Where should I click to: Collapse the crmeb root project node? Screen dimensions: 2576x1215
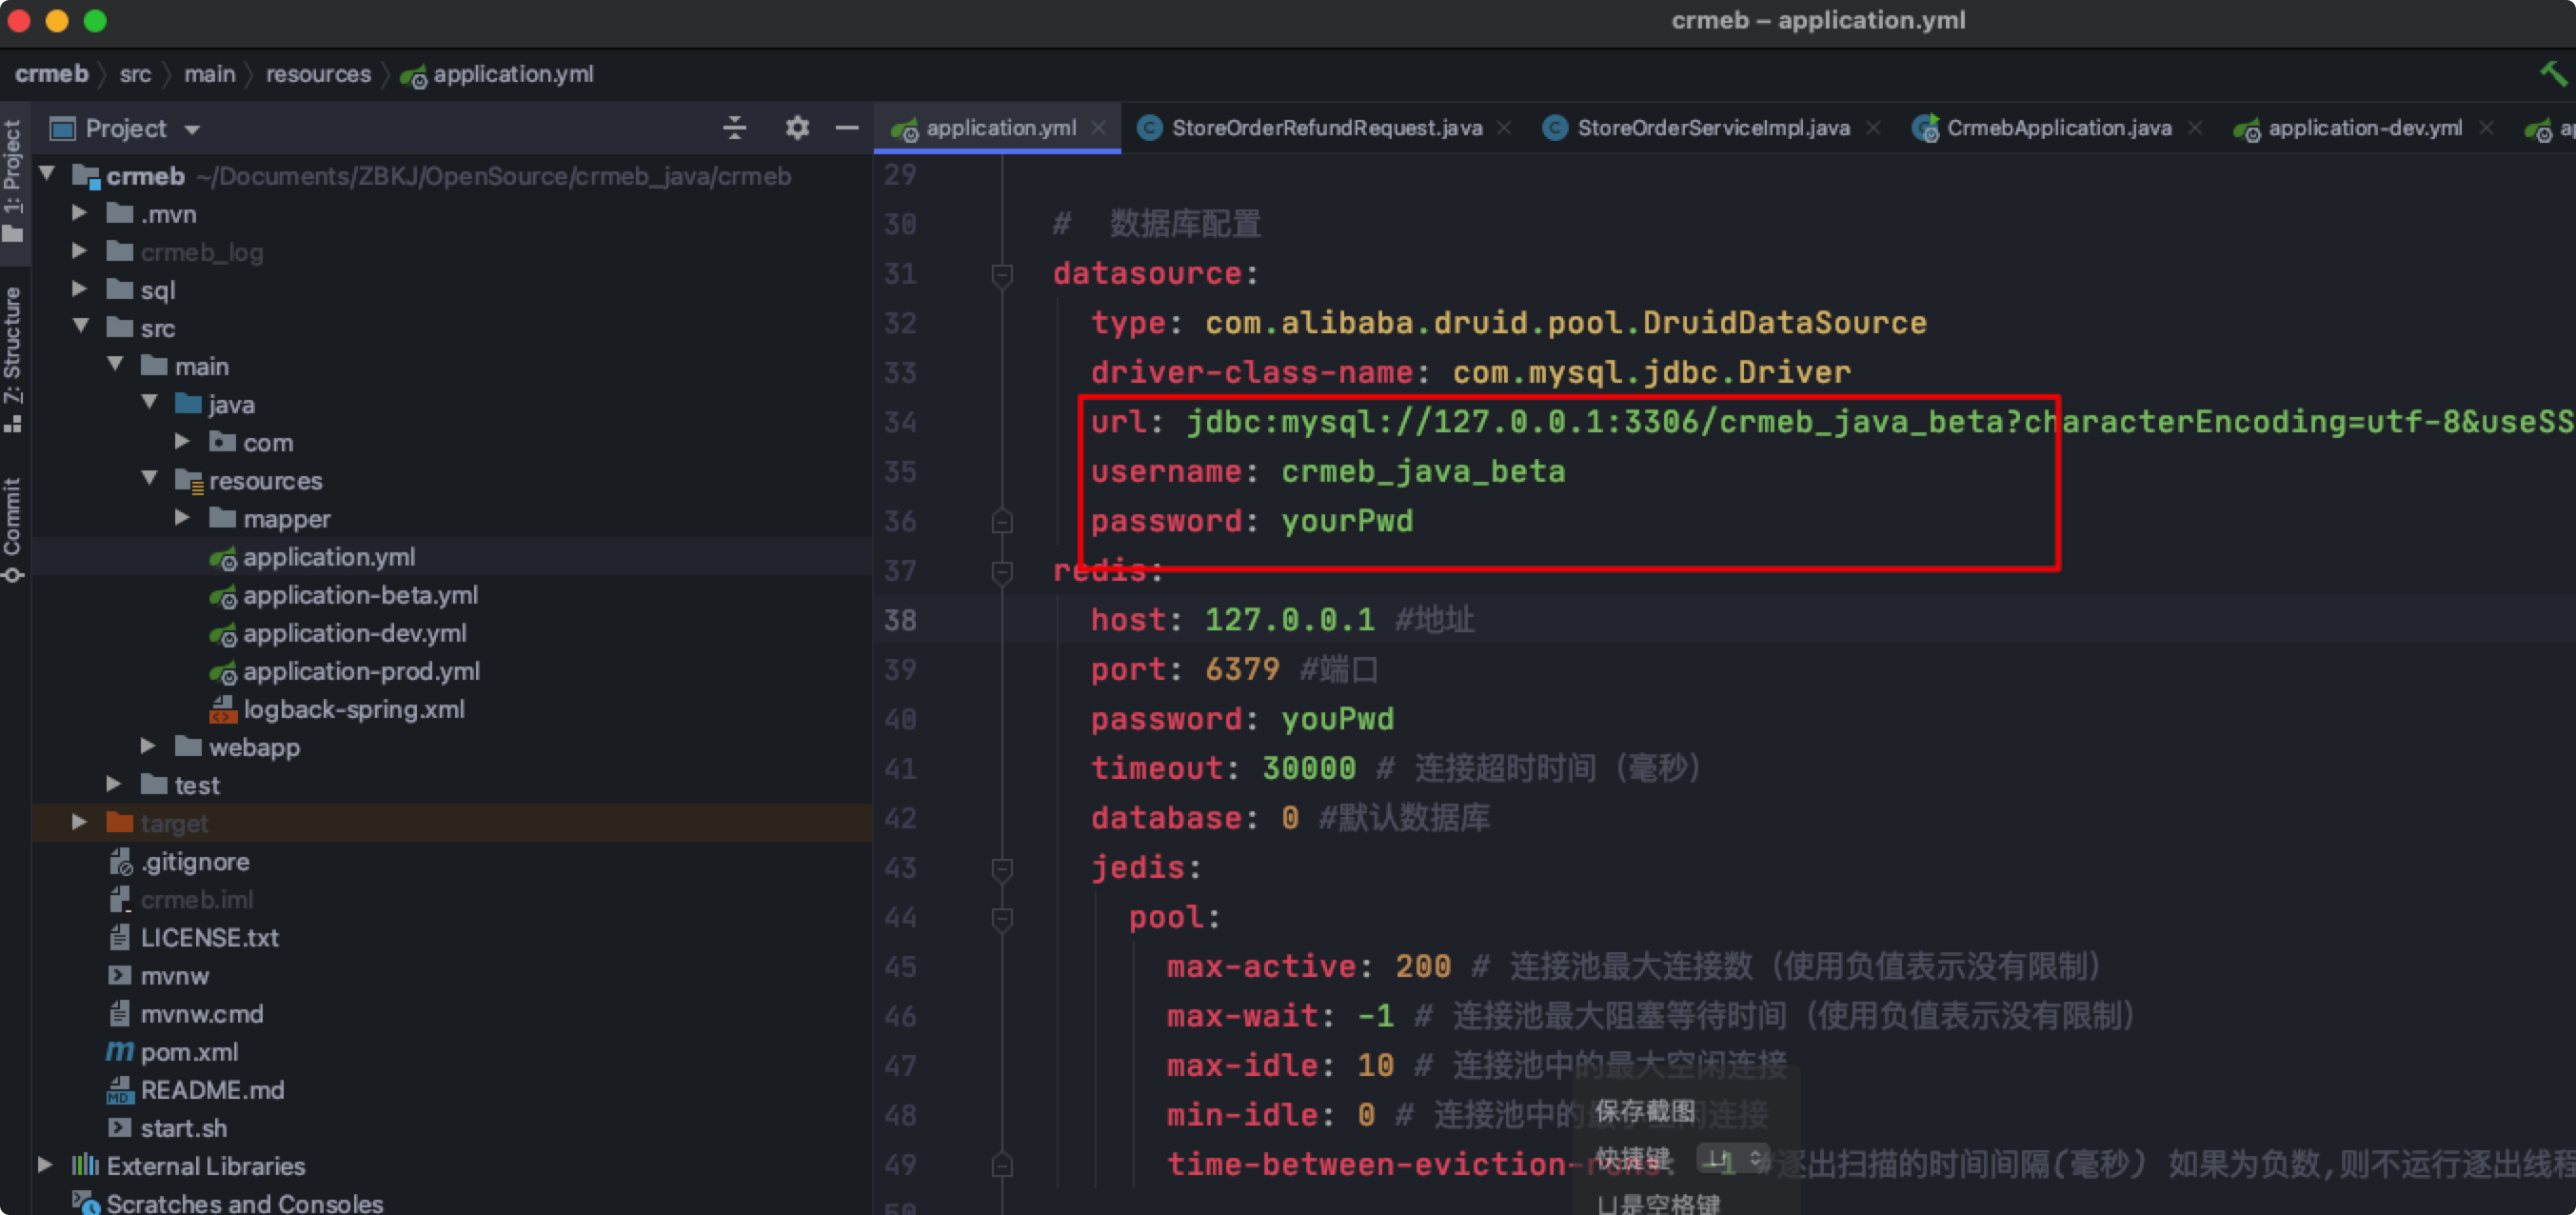[47, 175]
